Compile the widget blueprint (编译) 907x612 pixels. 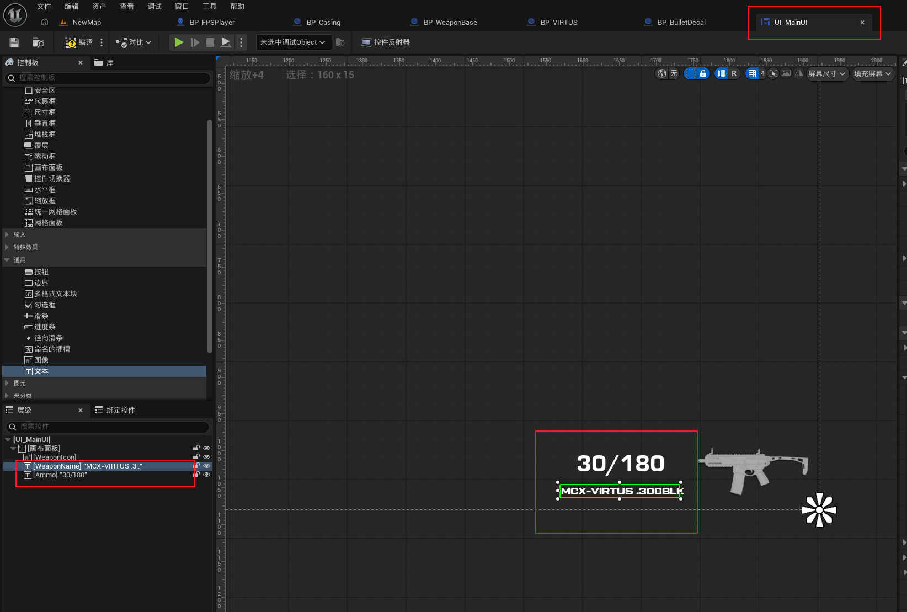point(79,42)
